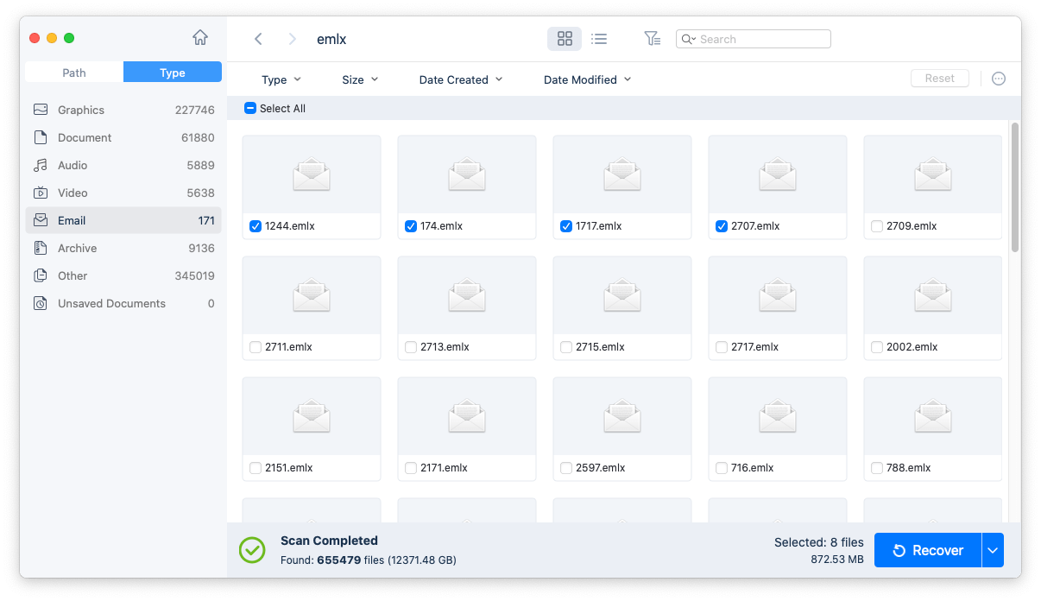Open the filter options icon

(x=652, y=39)
